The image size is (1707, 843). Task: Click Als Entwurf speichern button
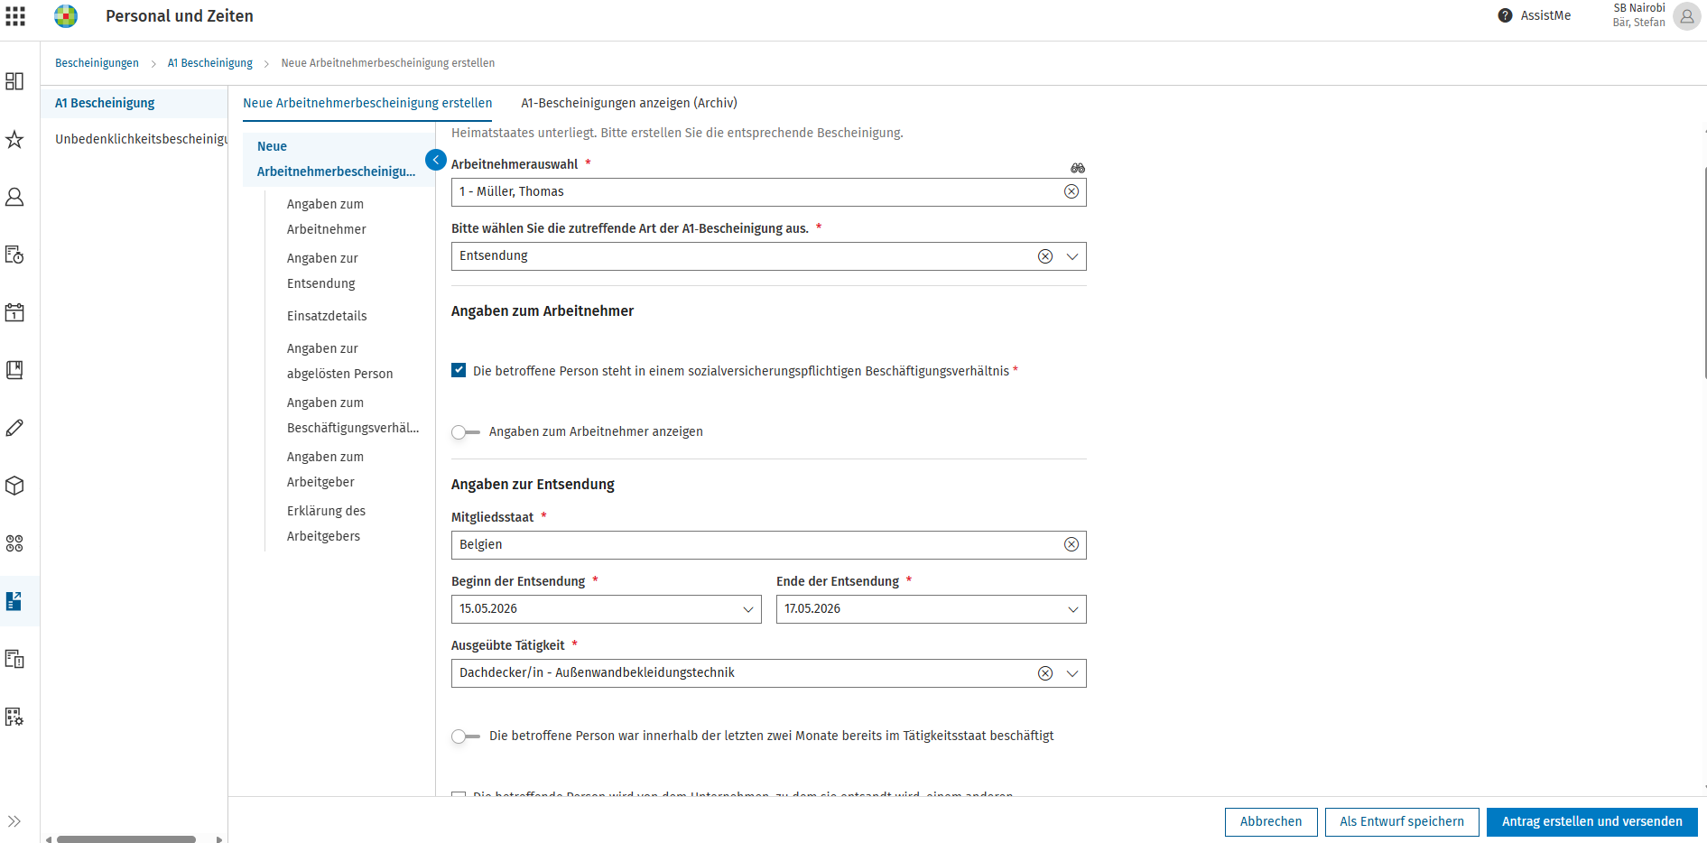pos(1402,822)
